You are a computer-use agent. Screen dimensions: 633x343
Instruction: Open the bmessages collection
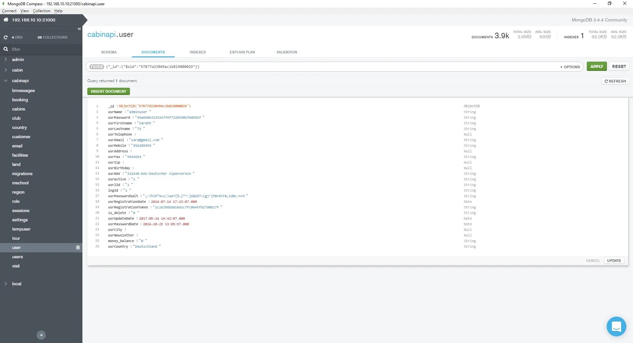click(23, 90)
